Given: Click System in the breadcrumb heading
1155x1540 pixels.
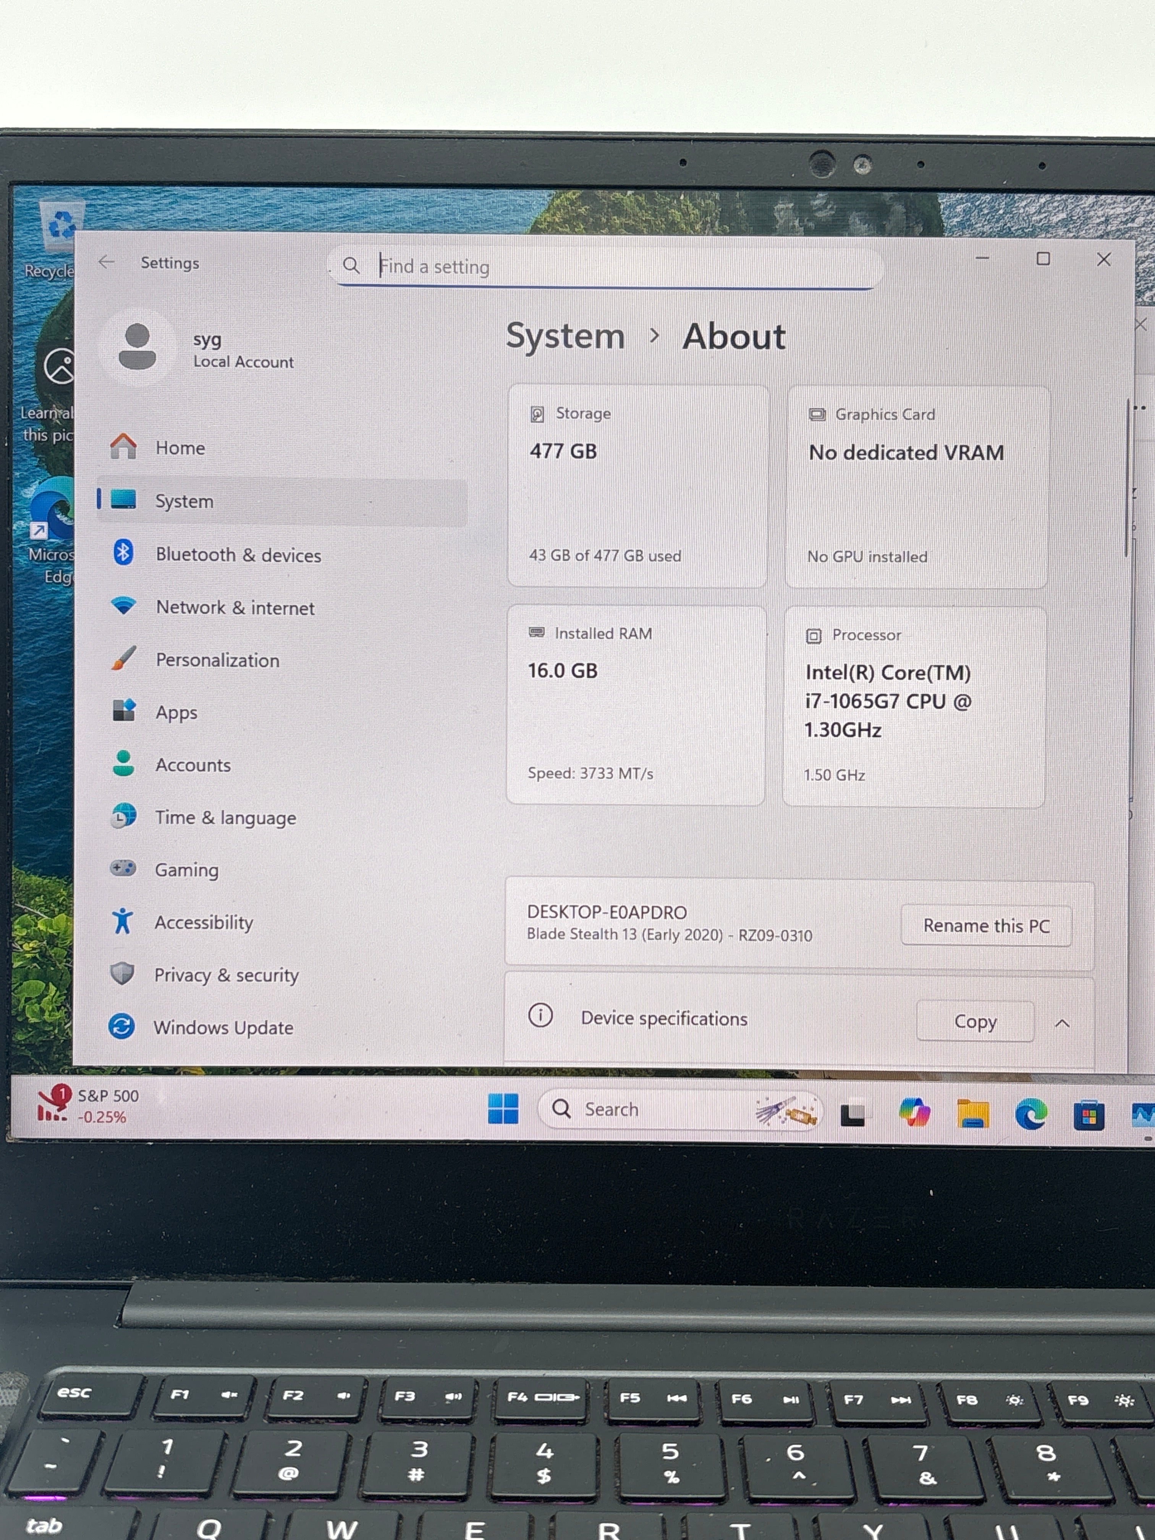Looking at the screenshot, I should (565, 336).
